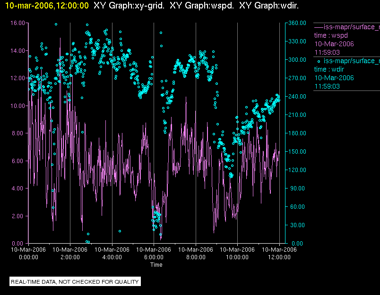
Task: Click the 11:59:03 timestamp under wdir legend
Action: point(327,86)
